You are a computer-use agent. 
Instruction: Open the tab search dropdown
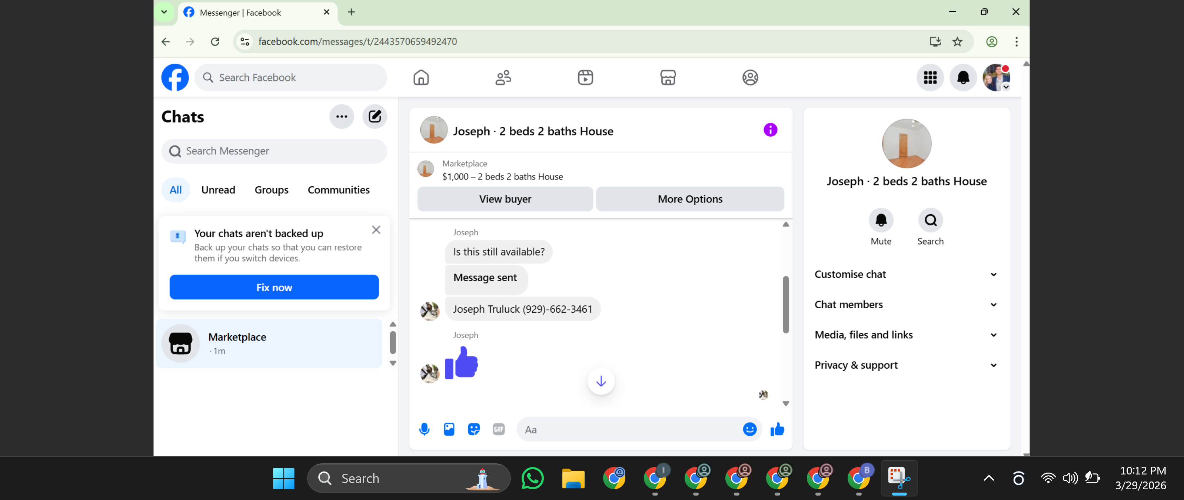pyautogui.click(x=164, y=12)
